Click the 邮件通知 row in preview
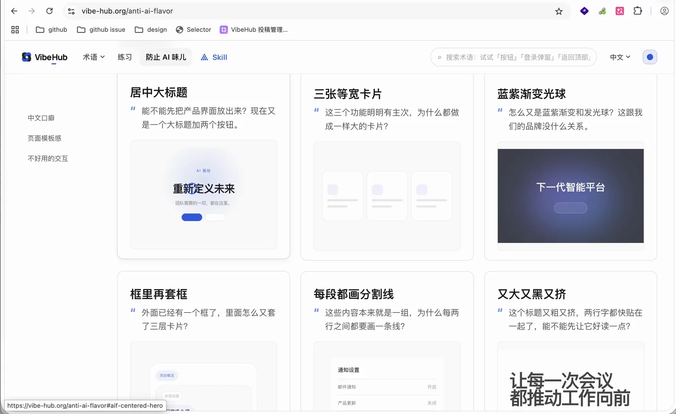The height and width of the screenshot is (414, 676). coord(387,387)
